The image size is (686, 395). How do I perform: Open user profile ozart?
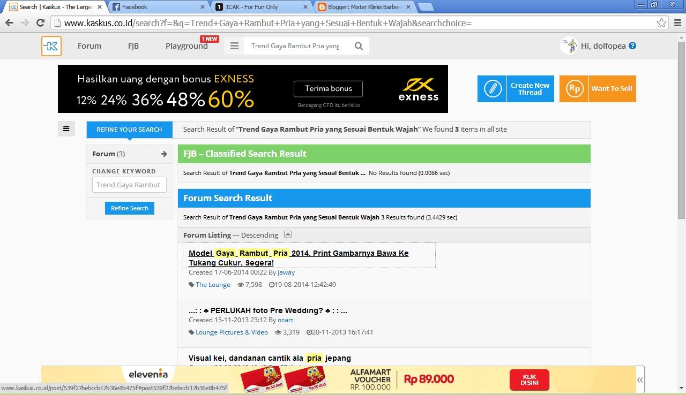click(286, 320)
